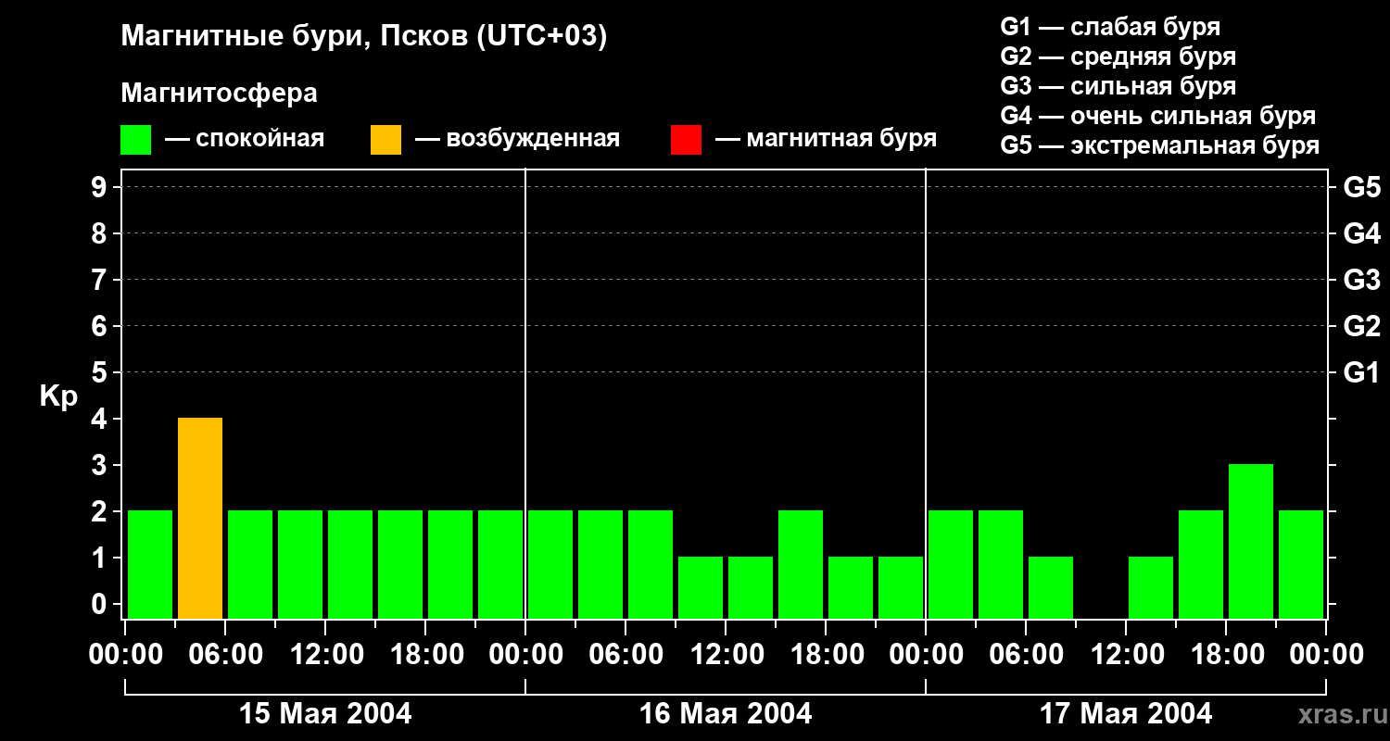Click the G5 marker on the right axis
The image size is (1390, 741).
[x=1361, y=188]
